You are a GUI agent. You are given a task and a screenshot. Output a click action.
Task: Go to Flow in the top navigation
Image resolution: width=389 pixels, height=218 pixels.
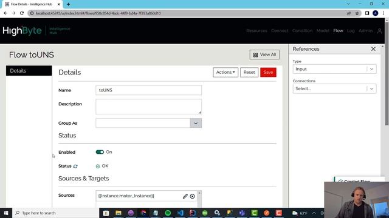click(x=338, y=31)
